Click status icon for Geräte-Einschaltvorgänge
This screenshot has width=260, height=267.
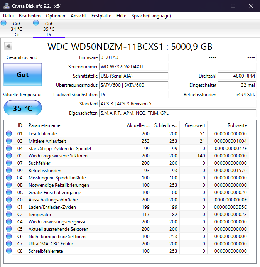9,192
